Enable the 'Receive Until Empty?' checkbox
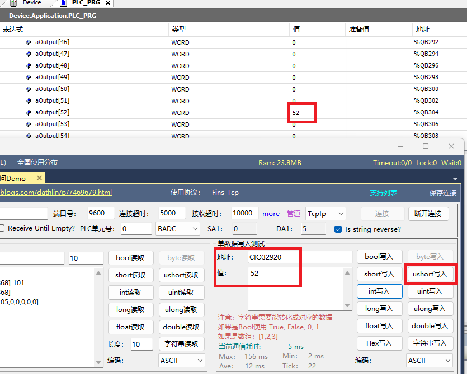The image size is (467, 374). [2, 228]
